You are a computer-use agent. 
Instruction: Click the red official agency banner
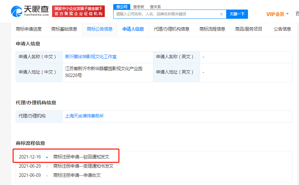point(78,11)
